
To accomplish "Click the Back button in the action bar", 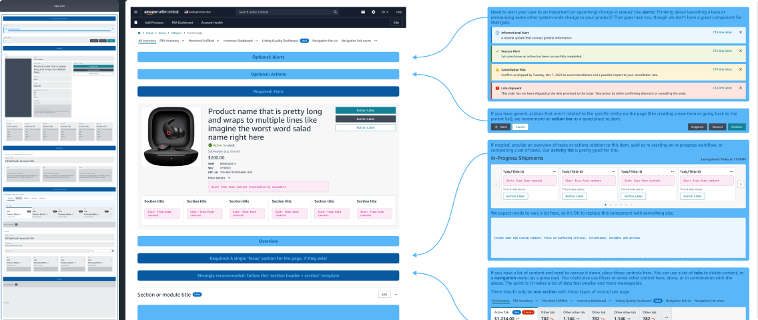I will tap(500, 127).
